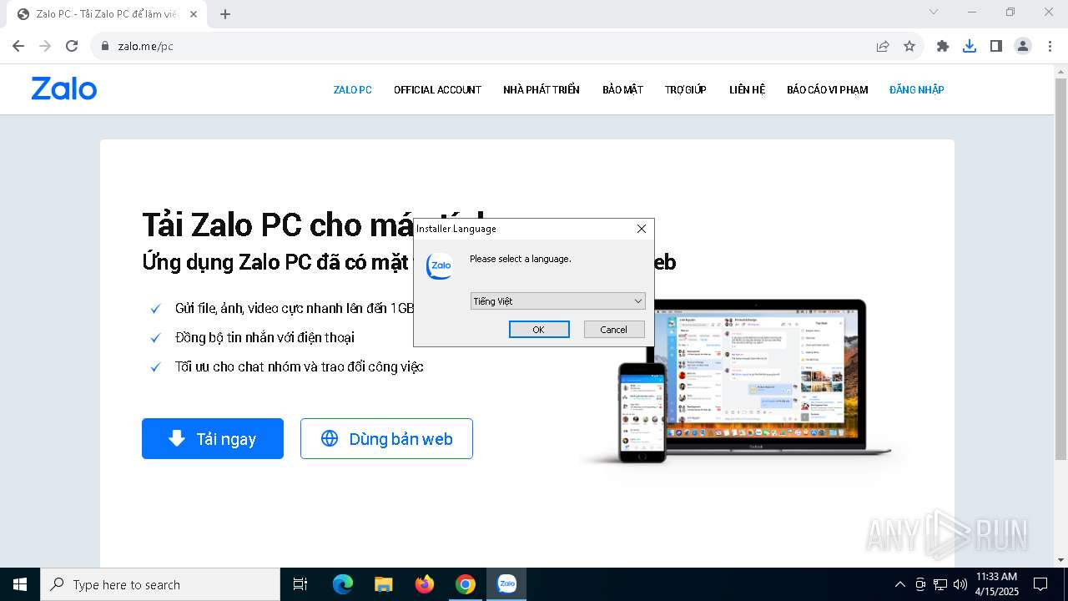The width and height of the screenshot is (1068, 601).
Task: Open a new browser tab
Action: point(224,13)
